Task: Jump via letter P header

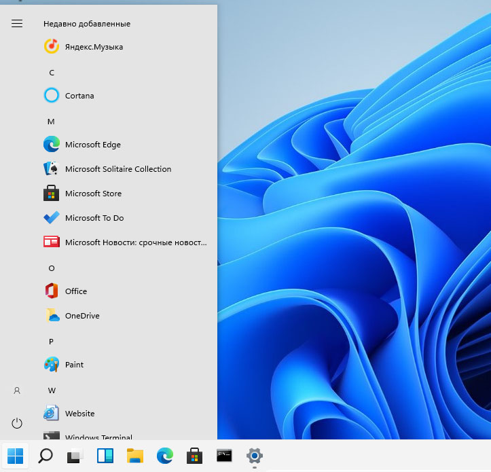Action: 51,342
